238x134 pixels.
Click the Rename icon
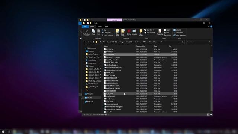[x=134, y=31]
